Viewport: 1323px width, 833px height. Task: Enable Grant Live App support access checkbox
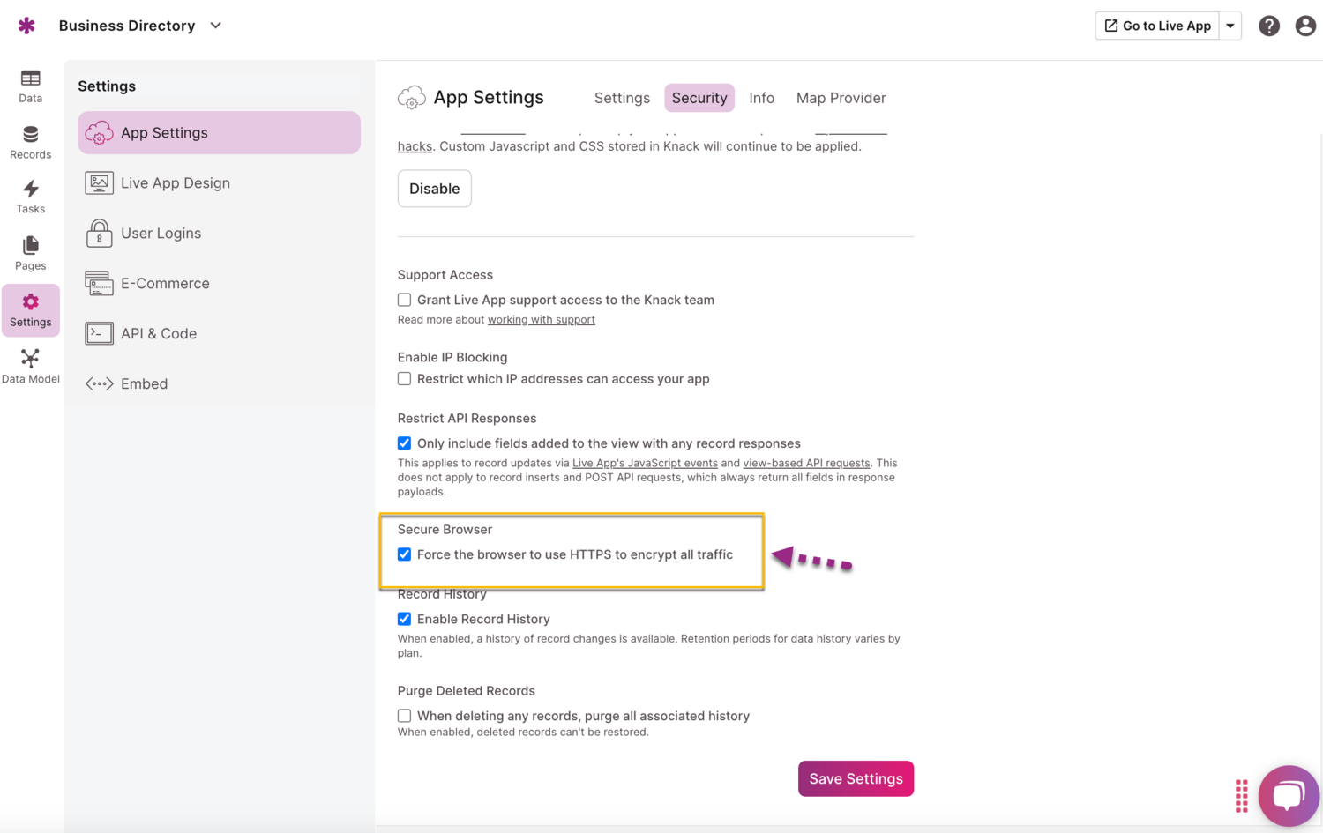point(405,300)
